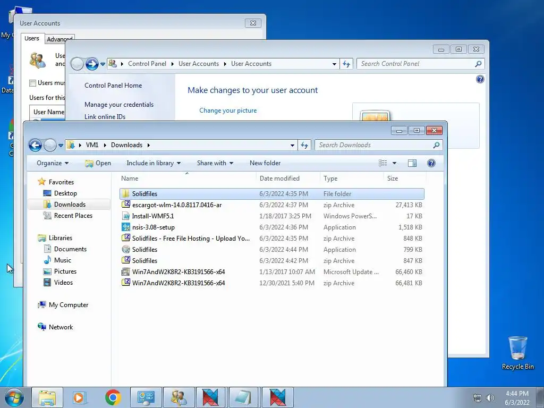Change your view icon in Downloads toolbar
Screen dimensions: 544x408
click(382, 163)
